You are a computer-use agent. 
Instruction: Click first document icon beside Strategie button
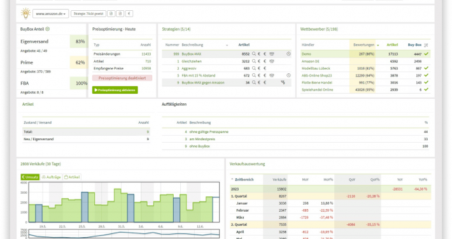[x=111, y=13]
